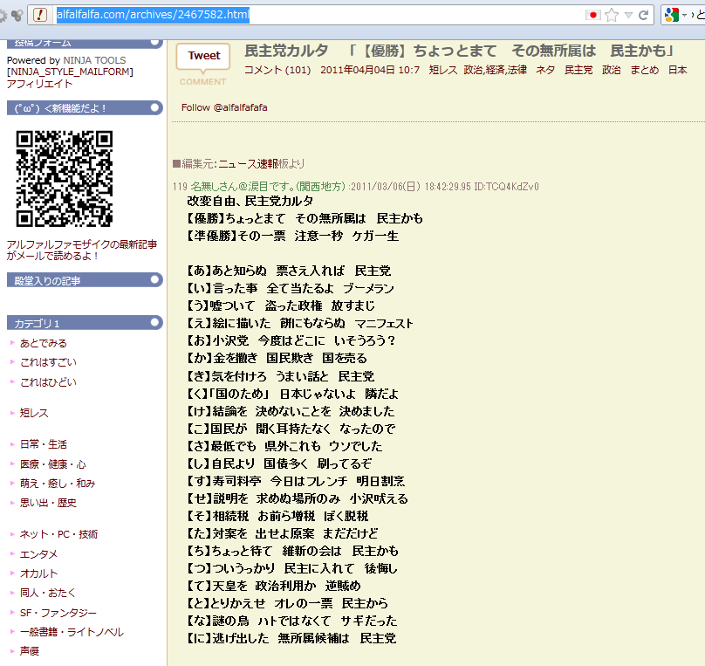This screenshot has height=666, width=705.
Task: Open the address bar history dropdown arrow
Action: (628, 15)
